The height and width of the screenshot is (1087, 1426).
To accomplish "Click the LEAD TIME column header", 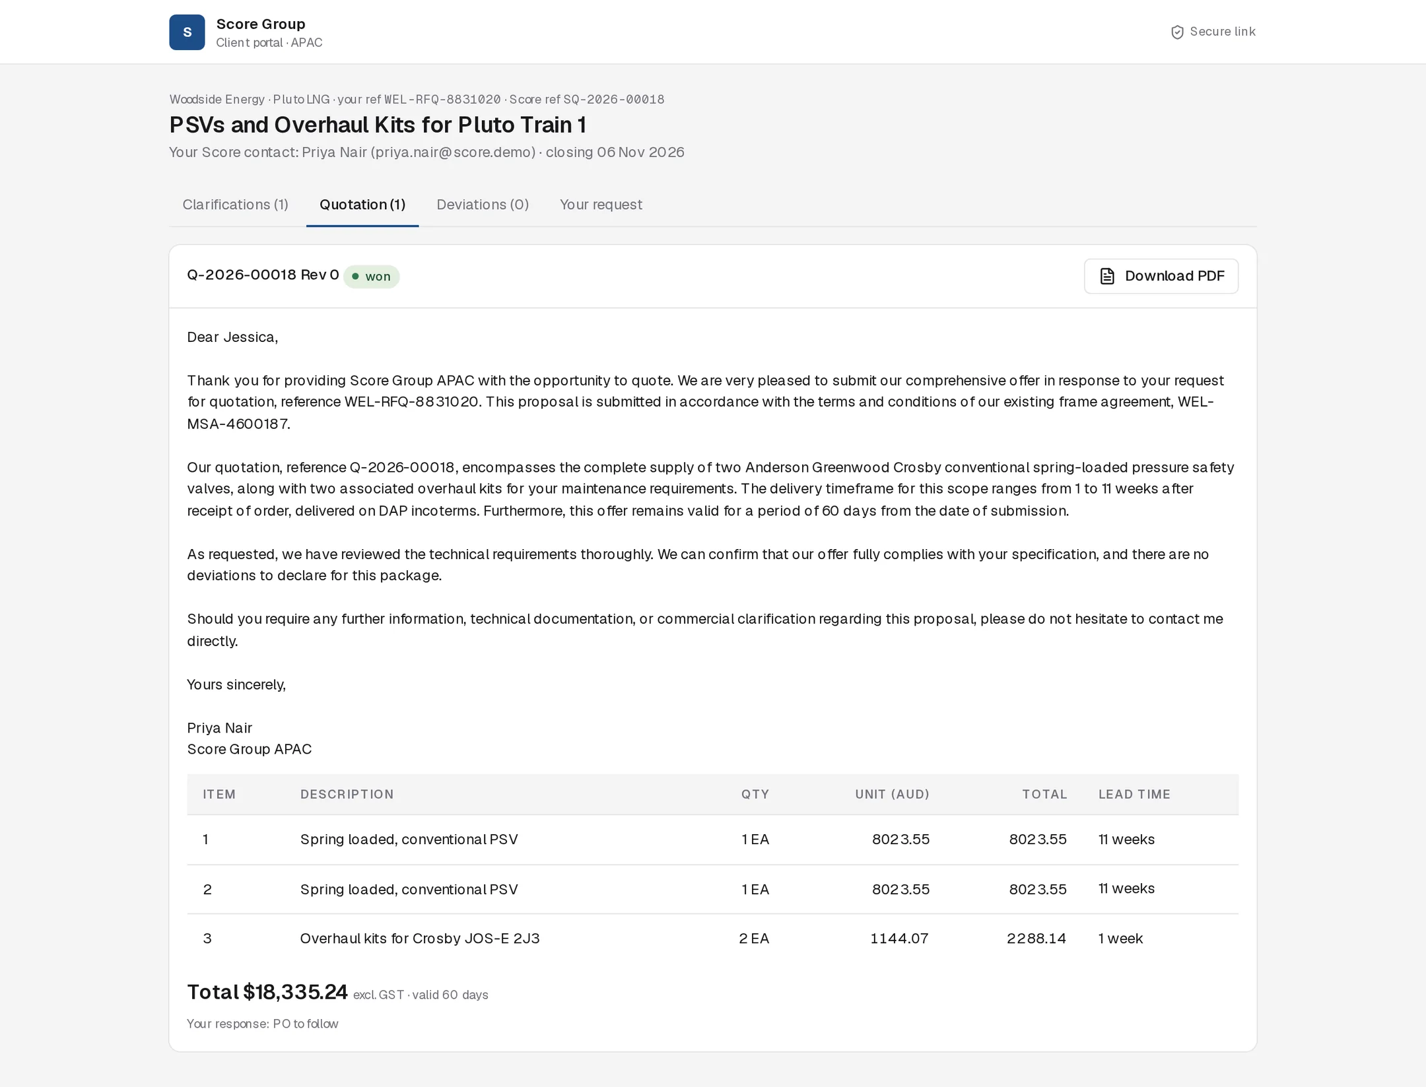I will click(1134, 794).
